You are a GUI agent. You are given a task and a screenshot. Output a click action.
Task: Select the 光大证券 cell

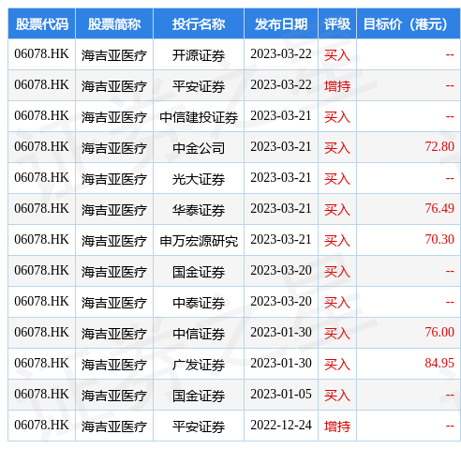click(199, 179)
